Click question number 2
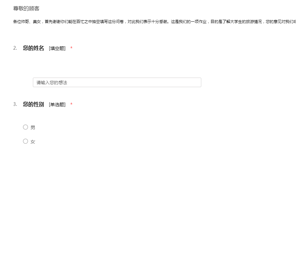Viewport: 296px width, 263px height. (15, 48)
